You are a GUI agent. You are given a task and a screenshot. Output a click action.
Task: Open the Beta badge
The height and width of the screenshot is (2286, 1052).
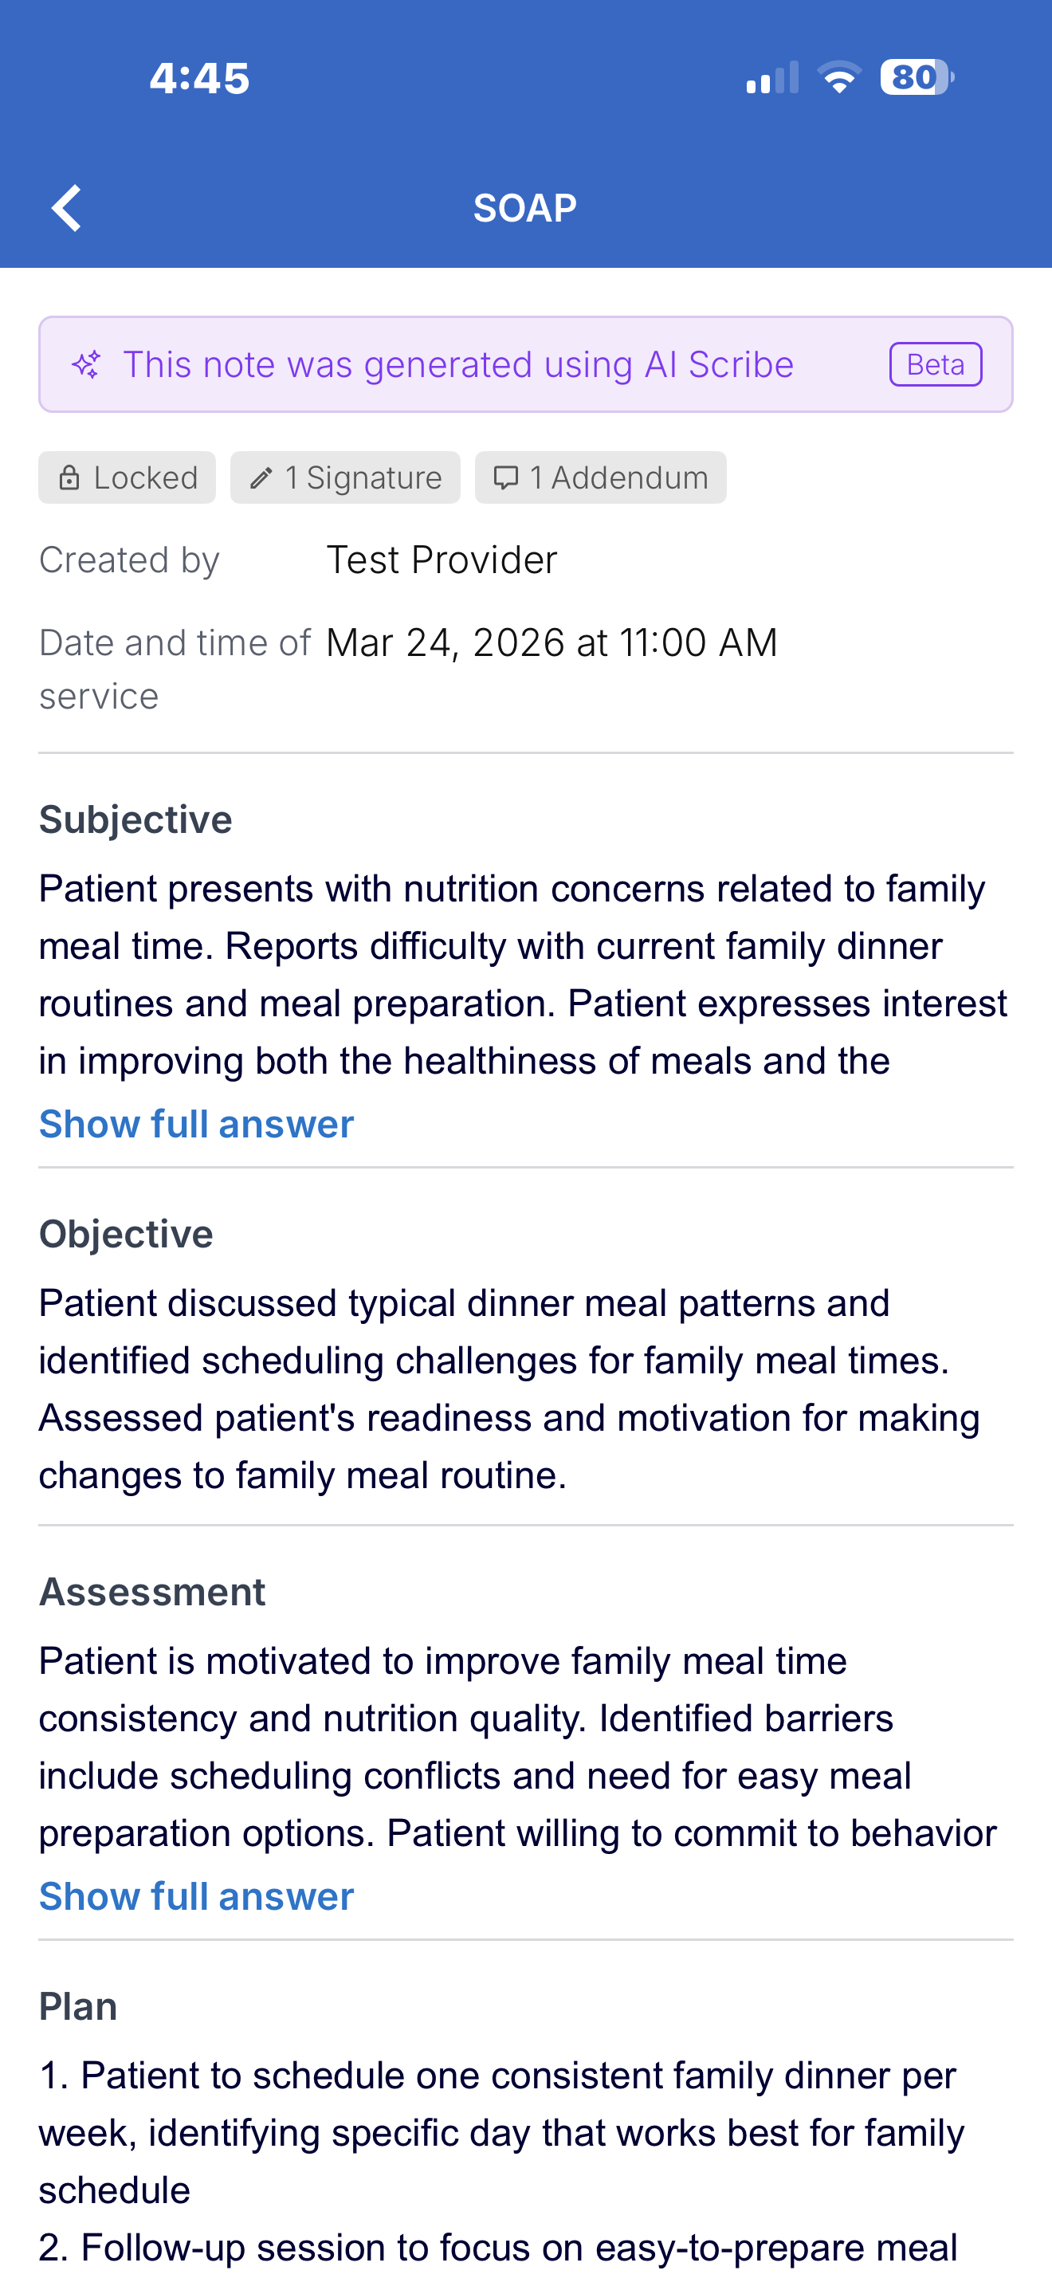936,365
